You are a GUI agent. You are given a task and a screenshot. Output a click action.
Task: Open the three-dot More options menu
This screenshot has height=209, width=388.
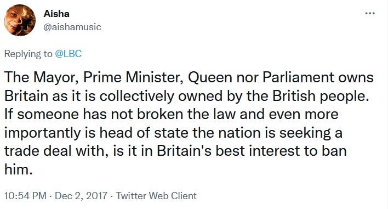tap(370, 13)
